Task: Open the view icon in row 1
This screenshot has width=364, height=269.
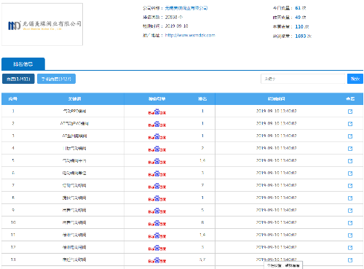Action: [x=350, y=112]
